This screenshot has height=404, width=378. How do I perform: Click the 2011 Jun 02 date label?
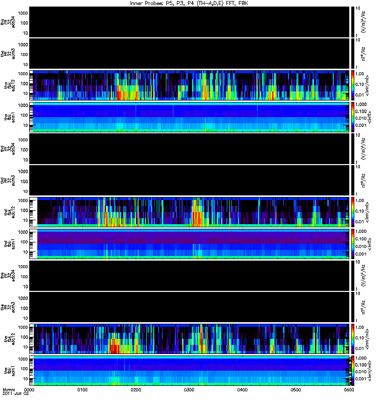pyautogui.click(x=16, y=393)
